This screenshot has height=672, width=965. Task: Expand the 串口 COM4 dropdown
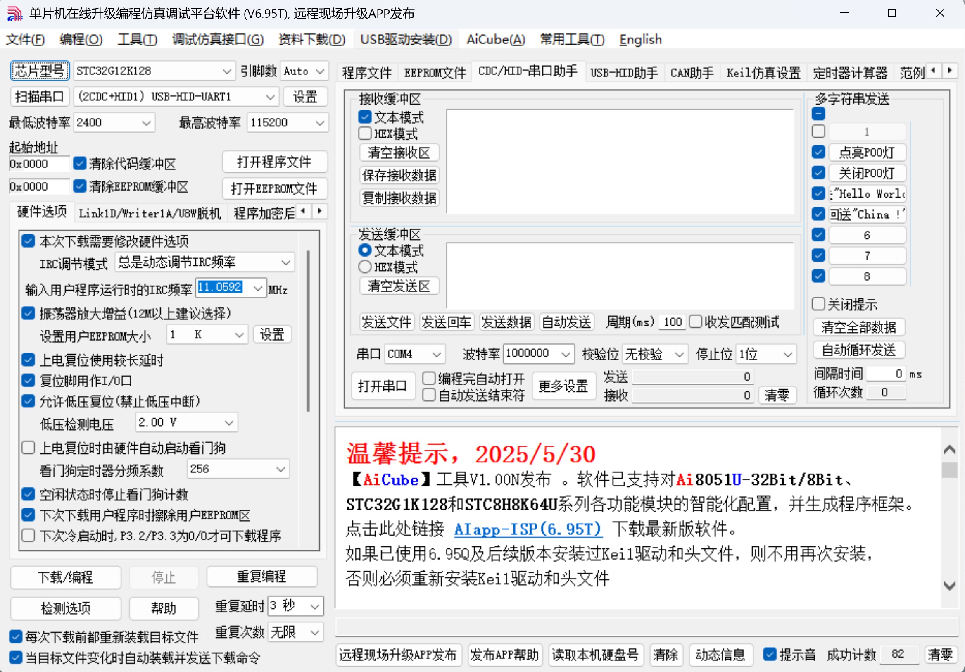click(x=437, y=354)
